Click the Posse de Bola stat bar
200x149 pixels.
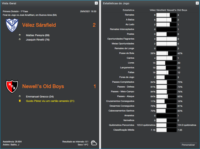coord(166,53)
